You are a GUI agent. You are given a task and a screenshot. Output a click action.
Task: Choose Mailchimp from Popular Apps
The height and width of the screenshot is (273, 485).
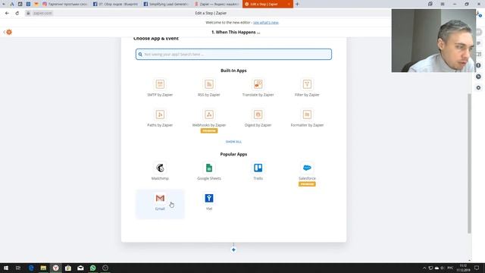pyautogui.click(x=160, y=171)
